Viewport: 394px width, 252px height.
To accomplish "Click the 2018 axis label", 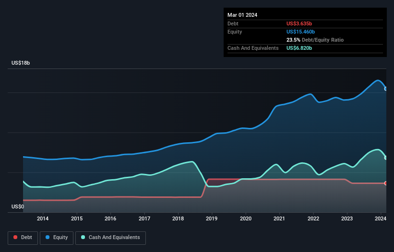I will [x=178, y=218].
